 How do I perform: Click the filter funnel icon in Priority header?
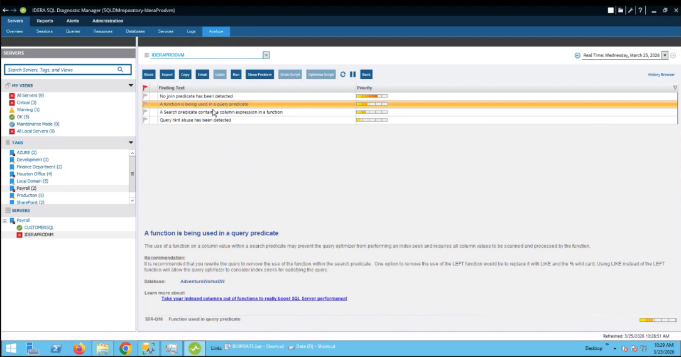(x=675, y=88)
